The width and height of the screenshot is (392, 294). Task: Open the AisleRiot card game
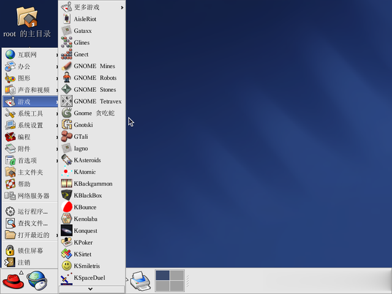tap(92, 19)
